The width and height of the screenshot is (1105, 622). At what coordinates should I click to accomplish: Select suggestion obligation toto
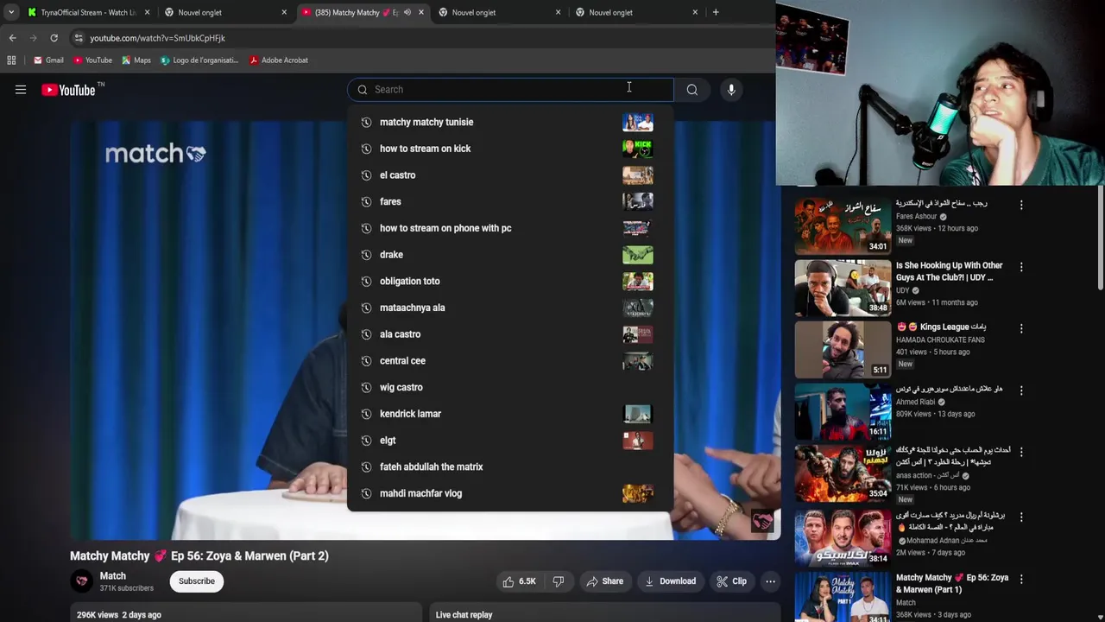click(510, 282)
